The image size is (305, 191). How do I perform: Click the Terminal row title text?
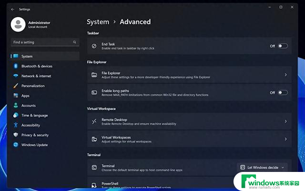[108, 166]
